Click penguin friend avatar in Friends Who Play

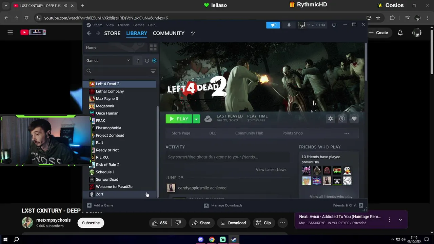pyautogui.click(x=347, y=170)
